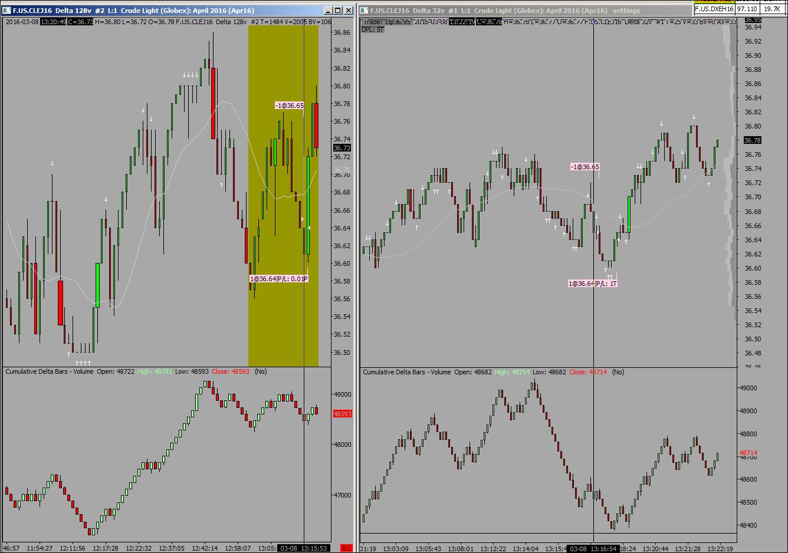Screen dimensions: 788x553
Task: Click the -1@36.65 trade label in left chart
Action: tap(290, 106)
